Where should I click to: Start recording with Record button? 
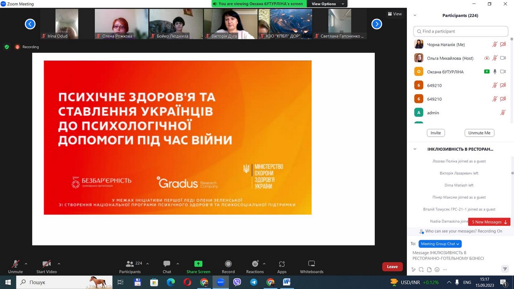coord(228,264)
